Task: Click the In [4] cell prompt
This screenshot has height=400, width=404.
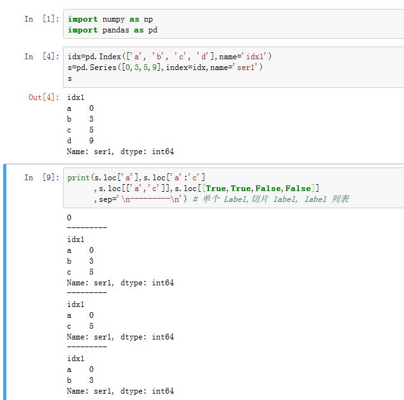Action: (38, 57)
